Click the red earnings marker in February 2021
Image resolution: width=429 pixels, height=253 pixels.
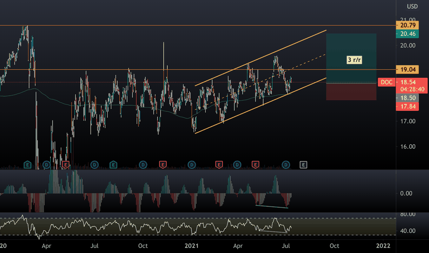click(219, 165)
